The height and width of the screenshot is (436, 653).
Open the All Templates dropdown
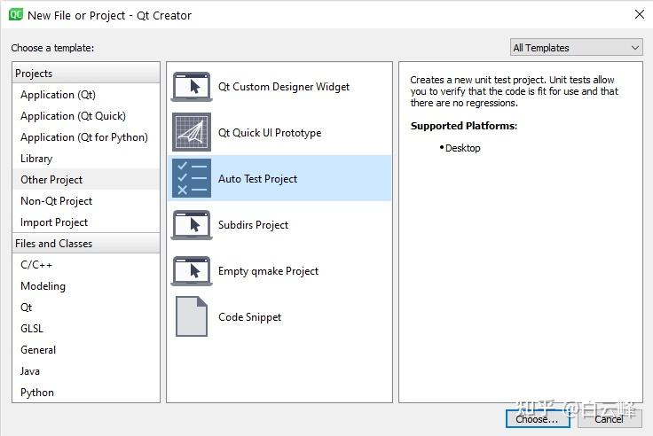click(x=577, y=48)
